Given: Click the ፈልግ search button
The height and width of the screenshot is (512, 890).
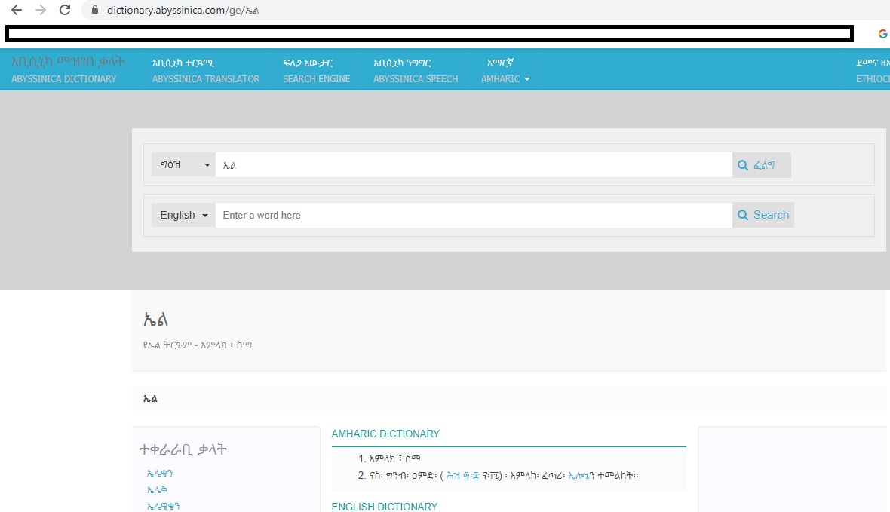Looking at the screenshot, I should (x=762, y=165).
